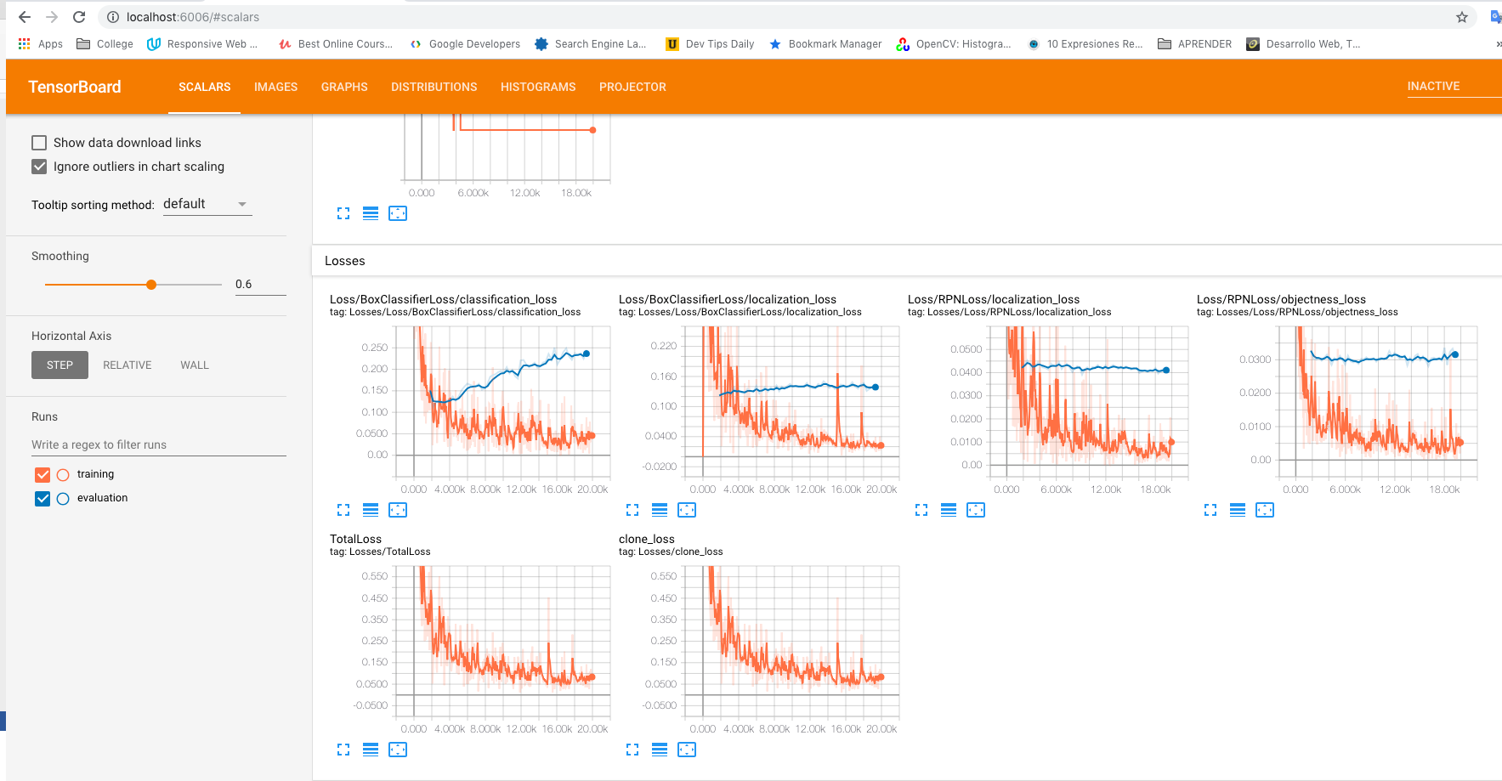Toggle y-axis log scale for classification_loss chart

pyautogui.click(x=371, y=510)
